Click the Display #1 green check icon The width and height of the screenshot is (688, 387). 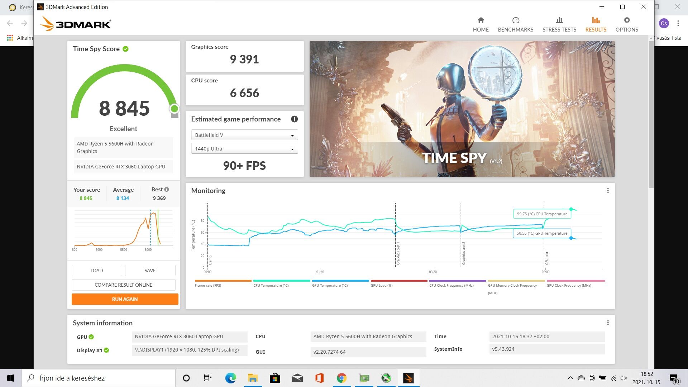(x=106, y=350)
